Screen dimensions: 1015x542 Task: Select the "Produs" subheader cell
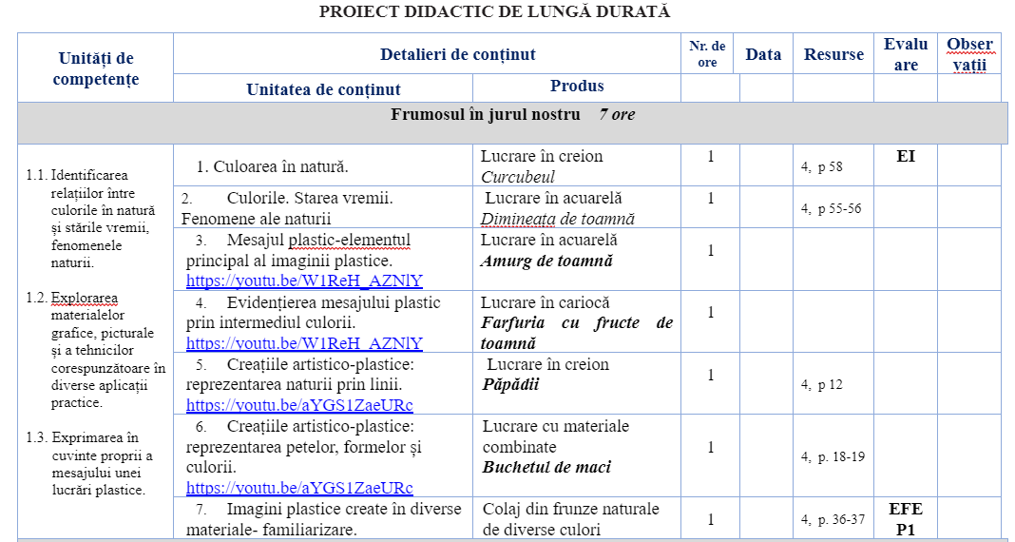tap(576, 87)
